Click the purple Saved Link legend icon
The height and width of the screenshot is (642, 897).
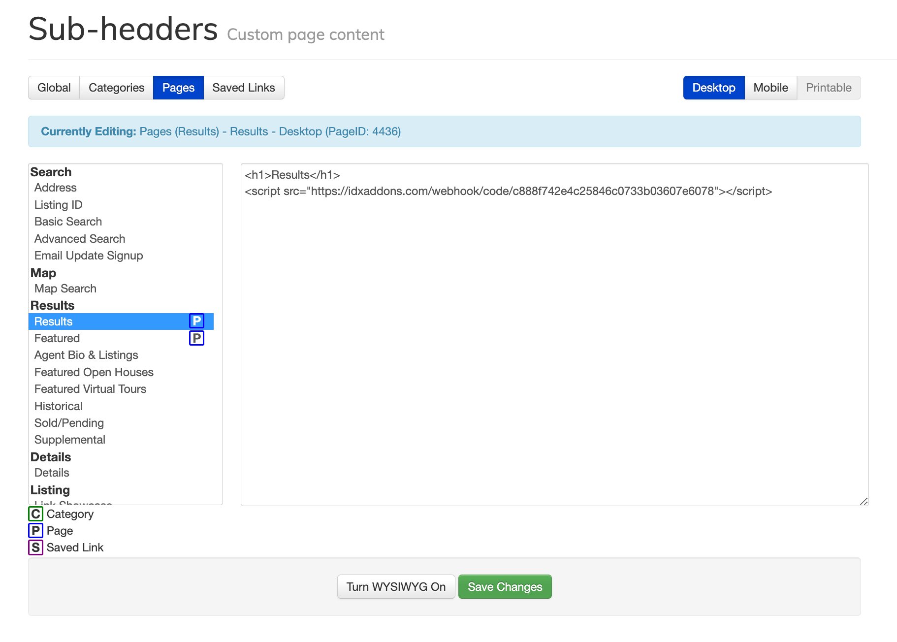35,547
